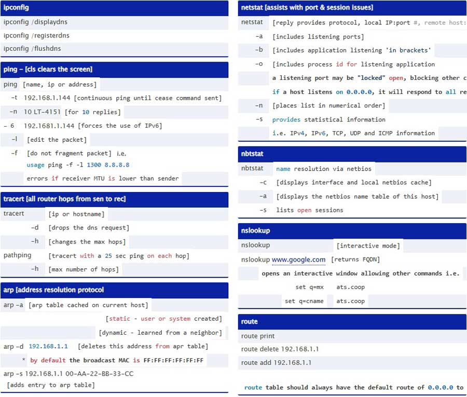
Task: Click 'lists open sessions' text
Action: tap(310, 210)
